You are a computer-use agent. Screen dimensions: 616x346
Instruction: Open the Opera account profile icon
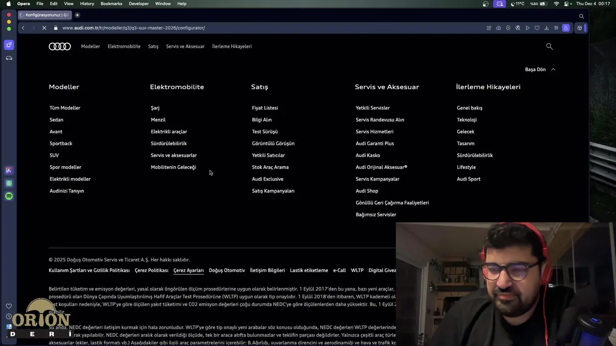pyautogui.click(x=566, y=28)
